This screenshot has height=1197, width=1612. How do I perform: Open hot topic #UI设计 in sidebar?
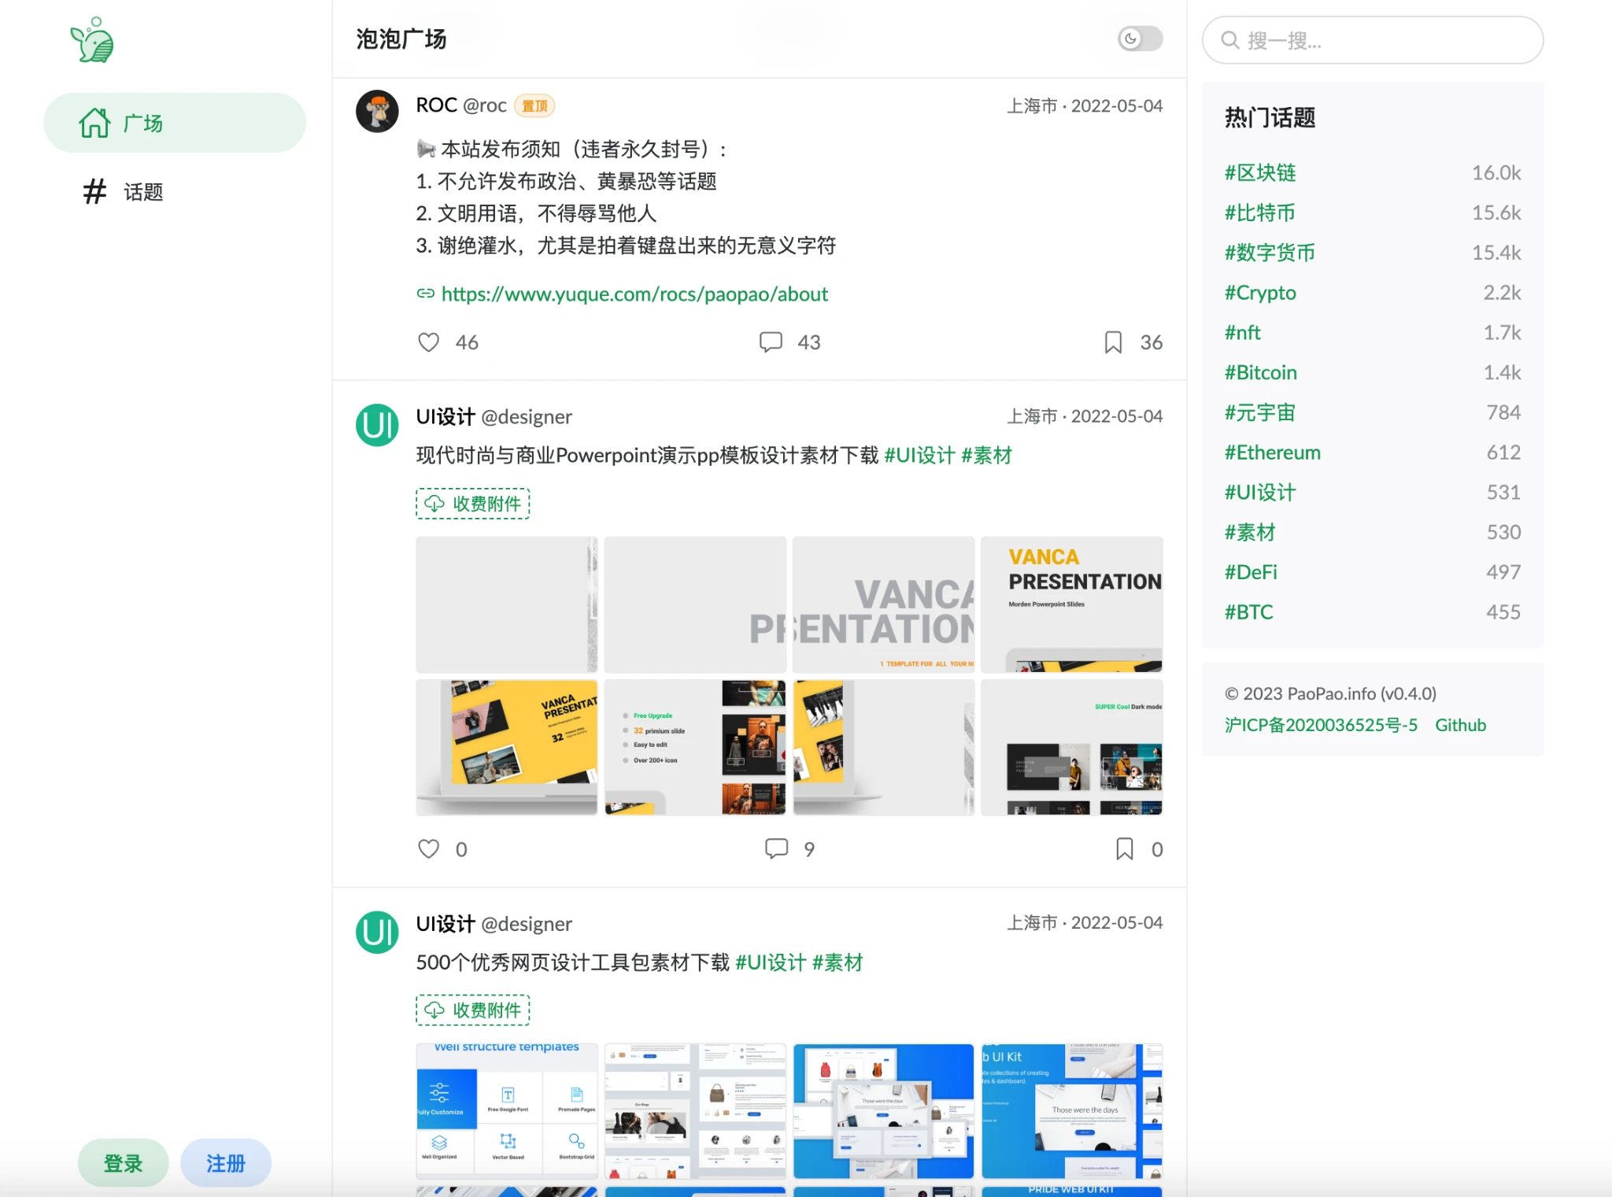[x=1260, y=493]
